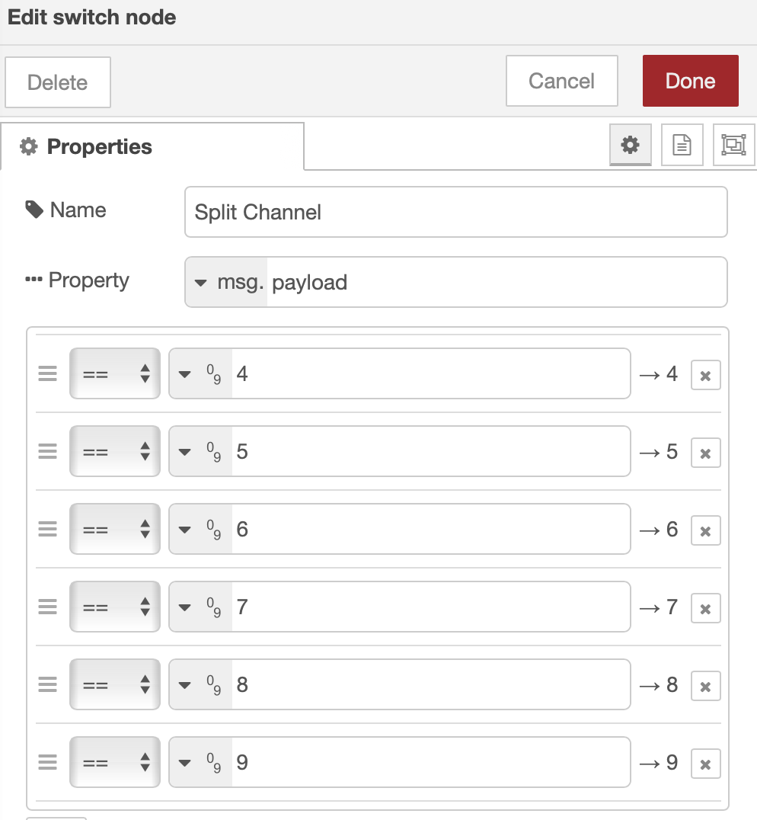Viewport: 757px width, 820px height.
Task: Change the comparison operator for rule 7
Action: coord(115,607)
